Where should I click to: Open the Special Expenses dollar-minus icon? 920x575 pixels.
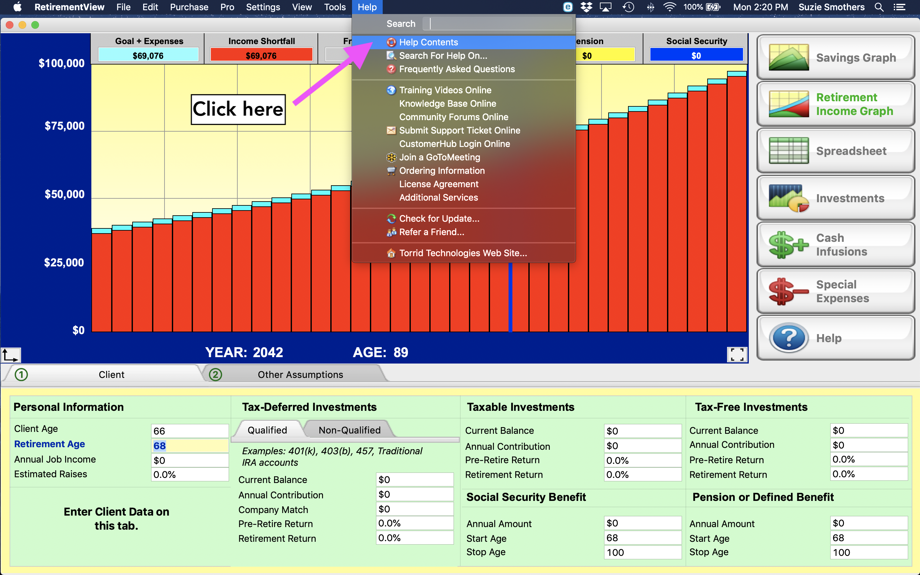pos(788,291)
